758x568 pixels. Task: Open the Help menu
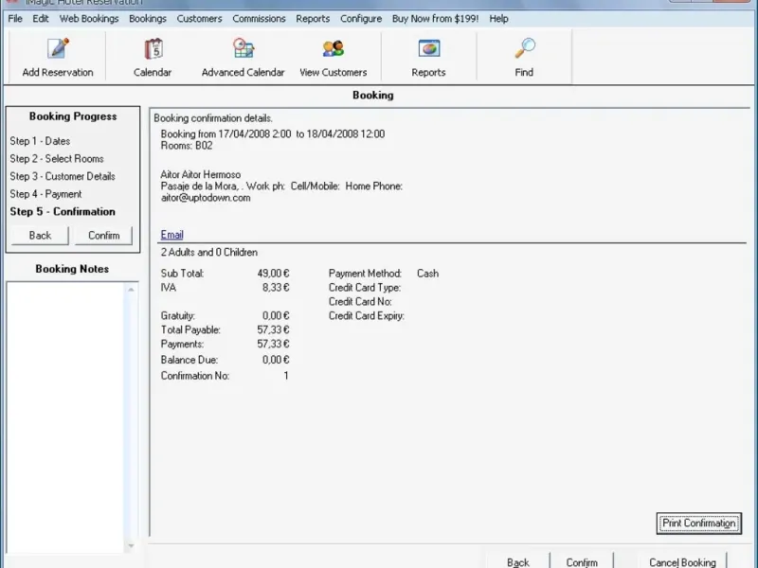[498, 19]
